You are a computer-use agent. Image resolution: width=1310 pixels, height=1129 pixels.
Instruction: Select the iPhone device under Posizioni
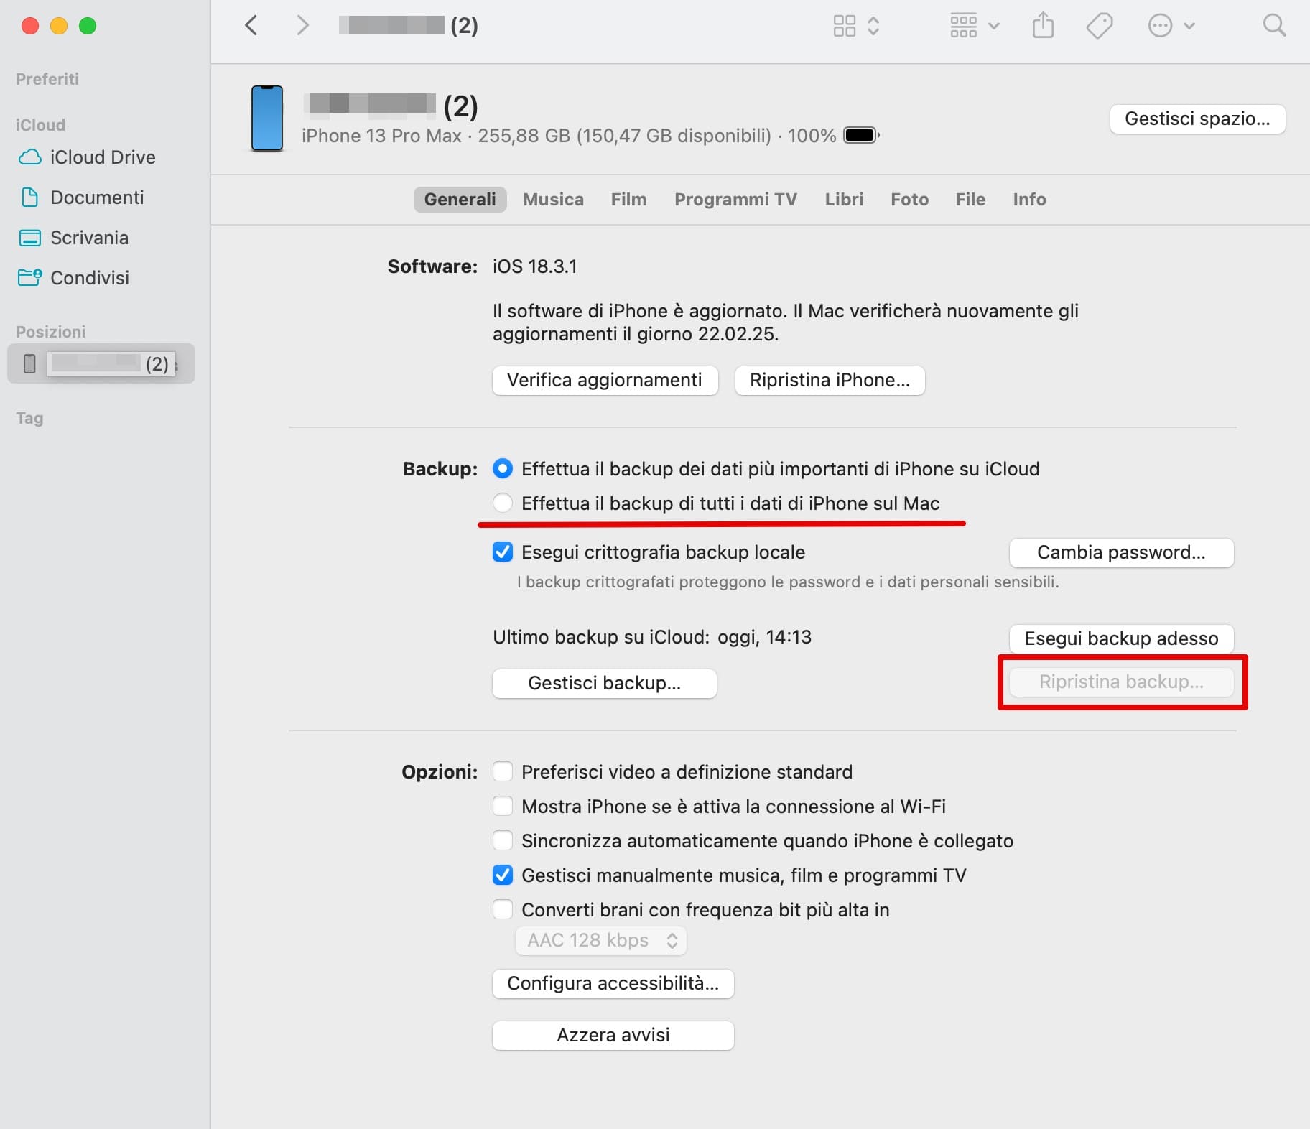101,363
